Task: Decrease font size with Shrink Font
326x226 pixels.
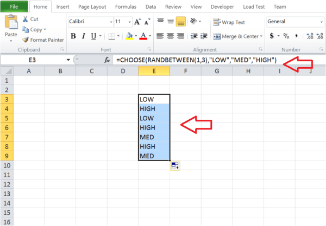Action: (x=147, y=22)
